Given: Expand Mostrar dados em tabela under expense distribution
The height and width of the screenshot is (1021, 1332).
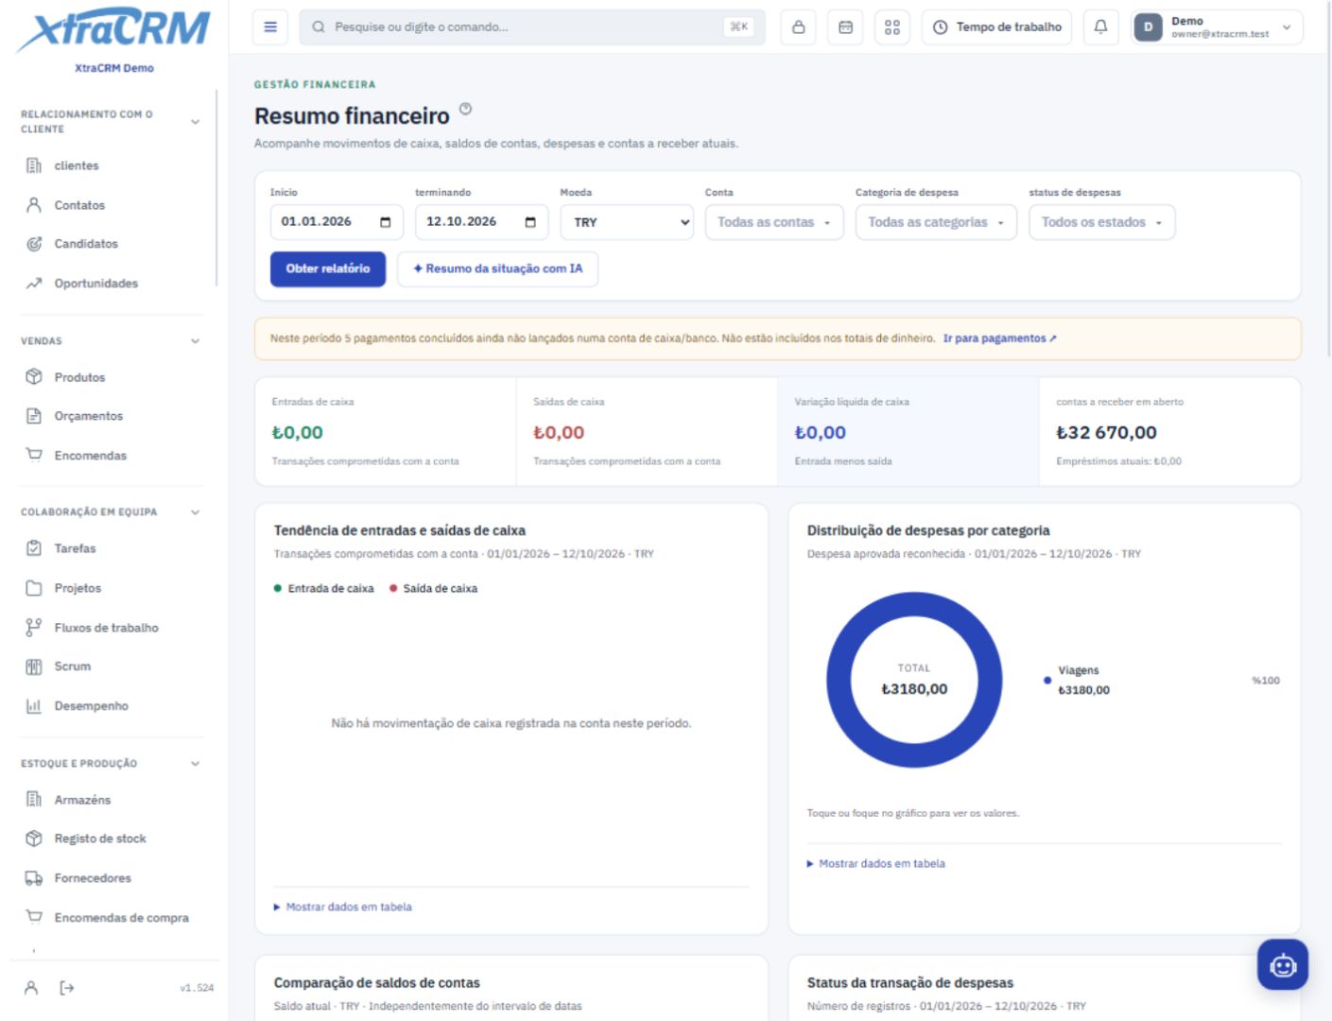Looking at the screenshot, I should 876,863.
